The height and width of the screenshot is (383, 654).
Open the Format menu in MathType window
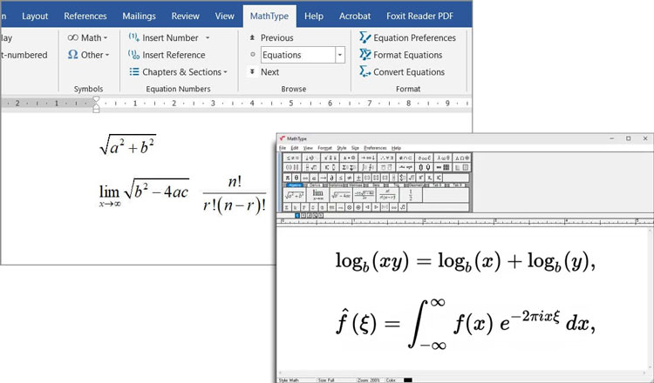point(325,148)
